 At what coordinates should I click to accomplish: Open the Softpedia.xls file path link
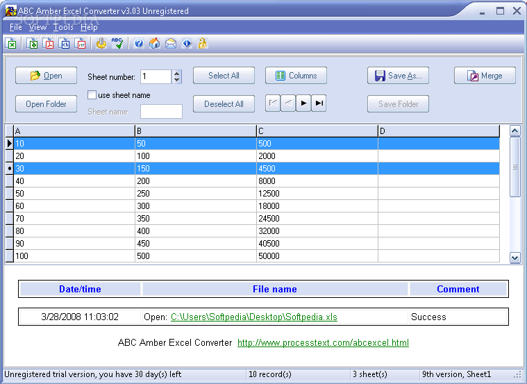click(x=254, y=317)
